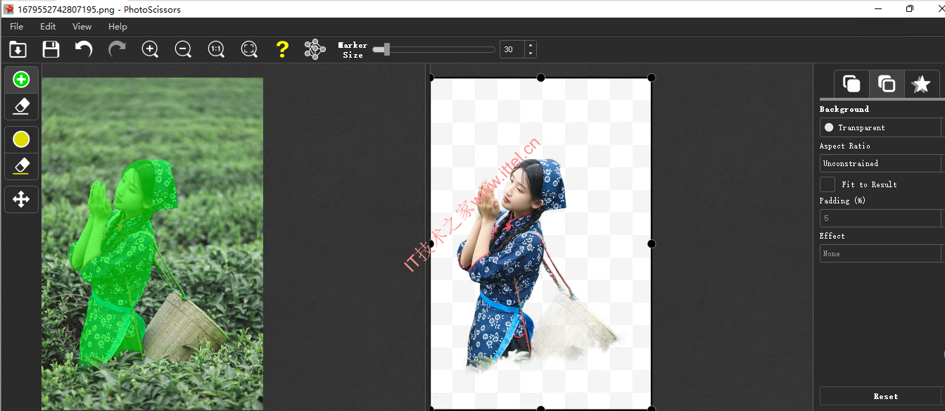Select the foreground marker eraser
The image size is (945, 411).
pyautogui.click(x=21, y=106)
